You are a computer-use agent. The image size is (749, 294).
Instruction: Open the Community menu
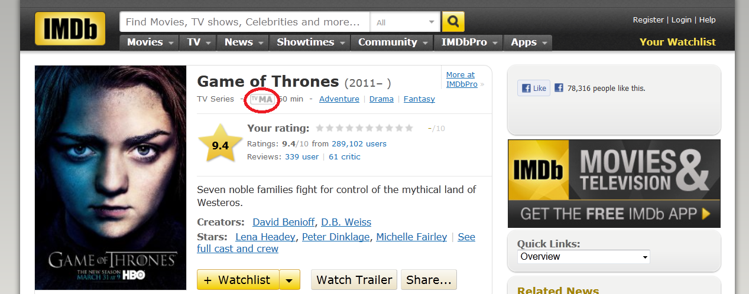point(393,43)
